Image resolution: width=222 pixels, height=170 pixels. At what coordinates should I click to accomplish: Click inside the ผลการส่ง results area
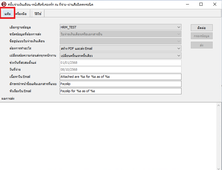[x=110, y=135]
